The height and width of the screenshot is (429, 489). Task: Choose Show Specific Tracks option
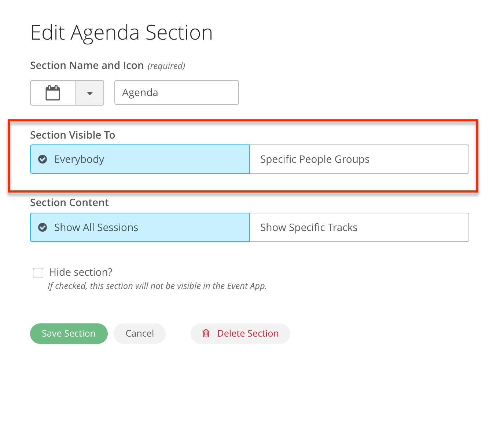tap(359, 227)
